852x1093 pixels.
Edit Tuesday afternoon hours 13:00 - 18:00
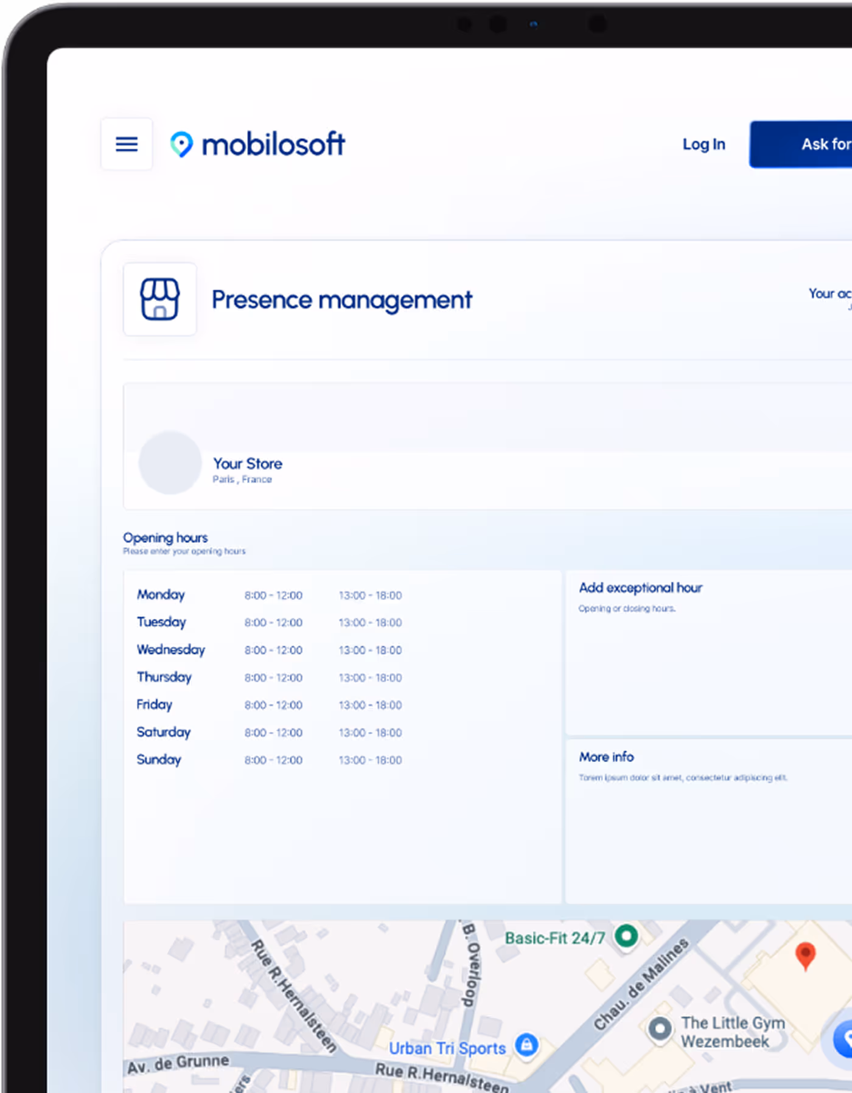coord(370,623)
